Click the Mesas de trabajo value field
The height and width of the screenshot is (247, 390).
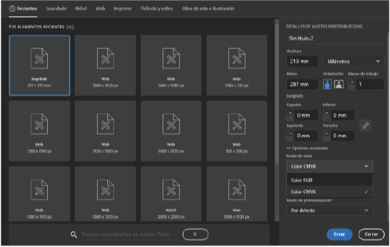(x=370, y=84)
